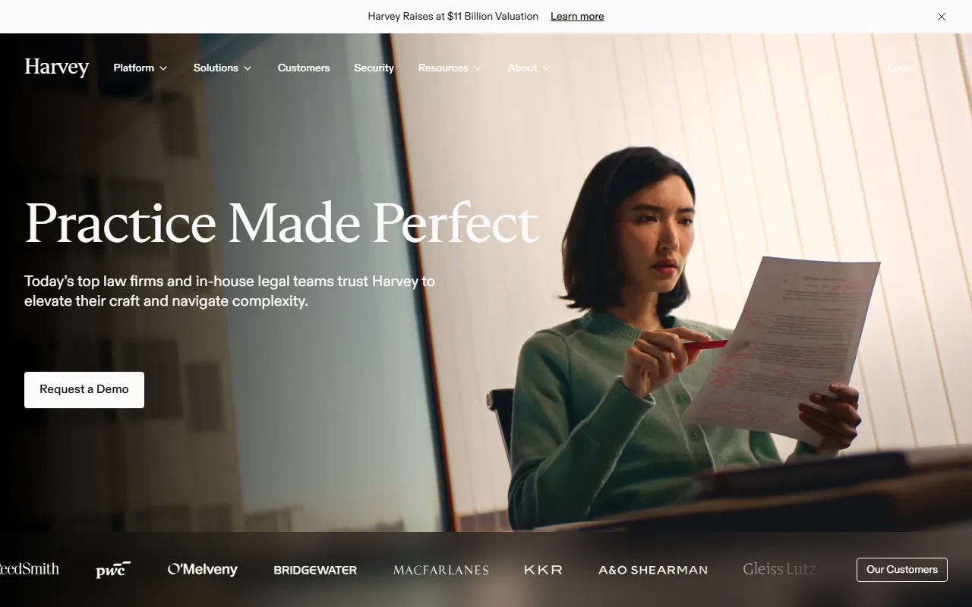Viewport: 972px width, 607px height.
Task: Click the Practice Made Perfect headline
Action: pyautogui.click(x=282, y=223)
